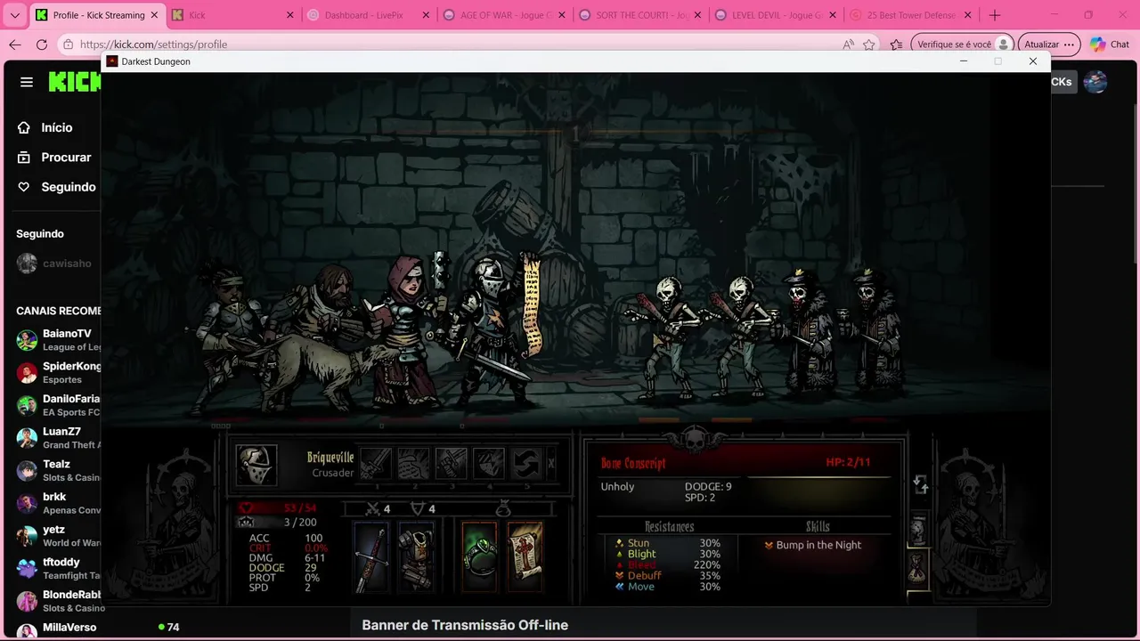Choose the third combat skill slot
Image resolution: width=1140 pixels, height=641 pixels.
(x=451, y=463)
